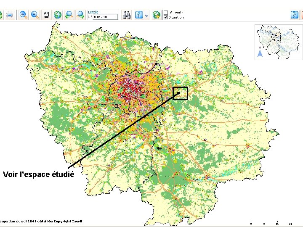Open the dropdown arrow beside the info tool
Image resolution: width=303 pixels, height=227 pixels.
point(147,16)
